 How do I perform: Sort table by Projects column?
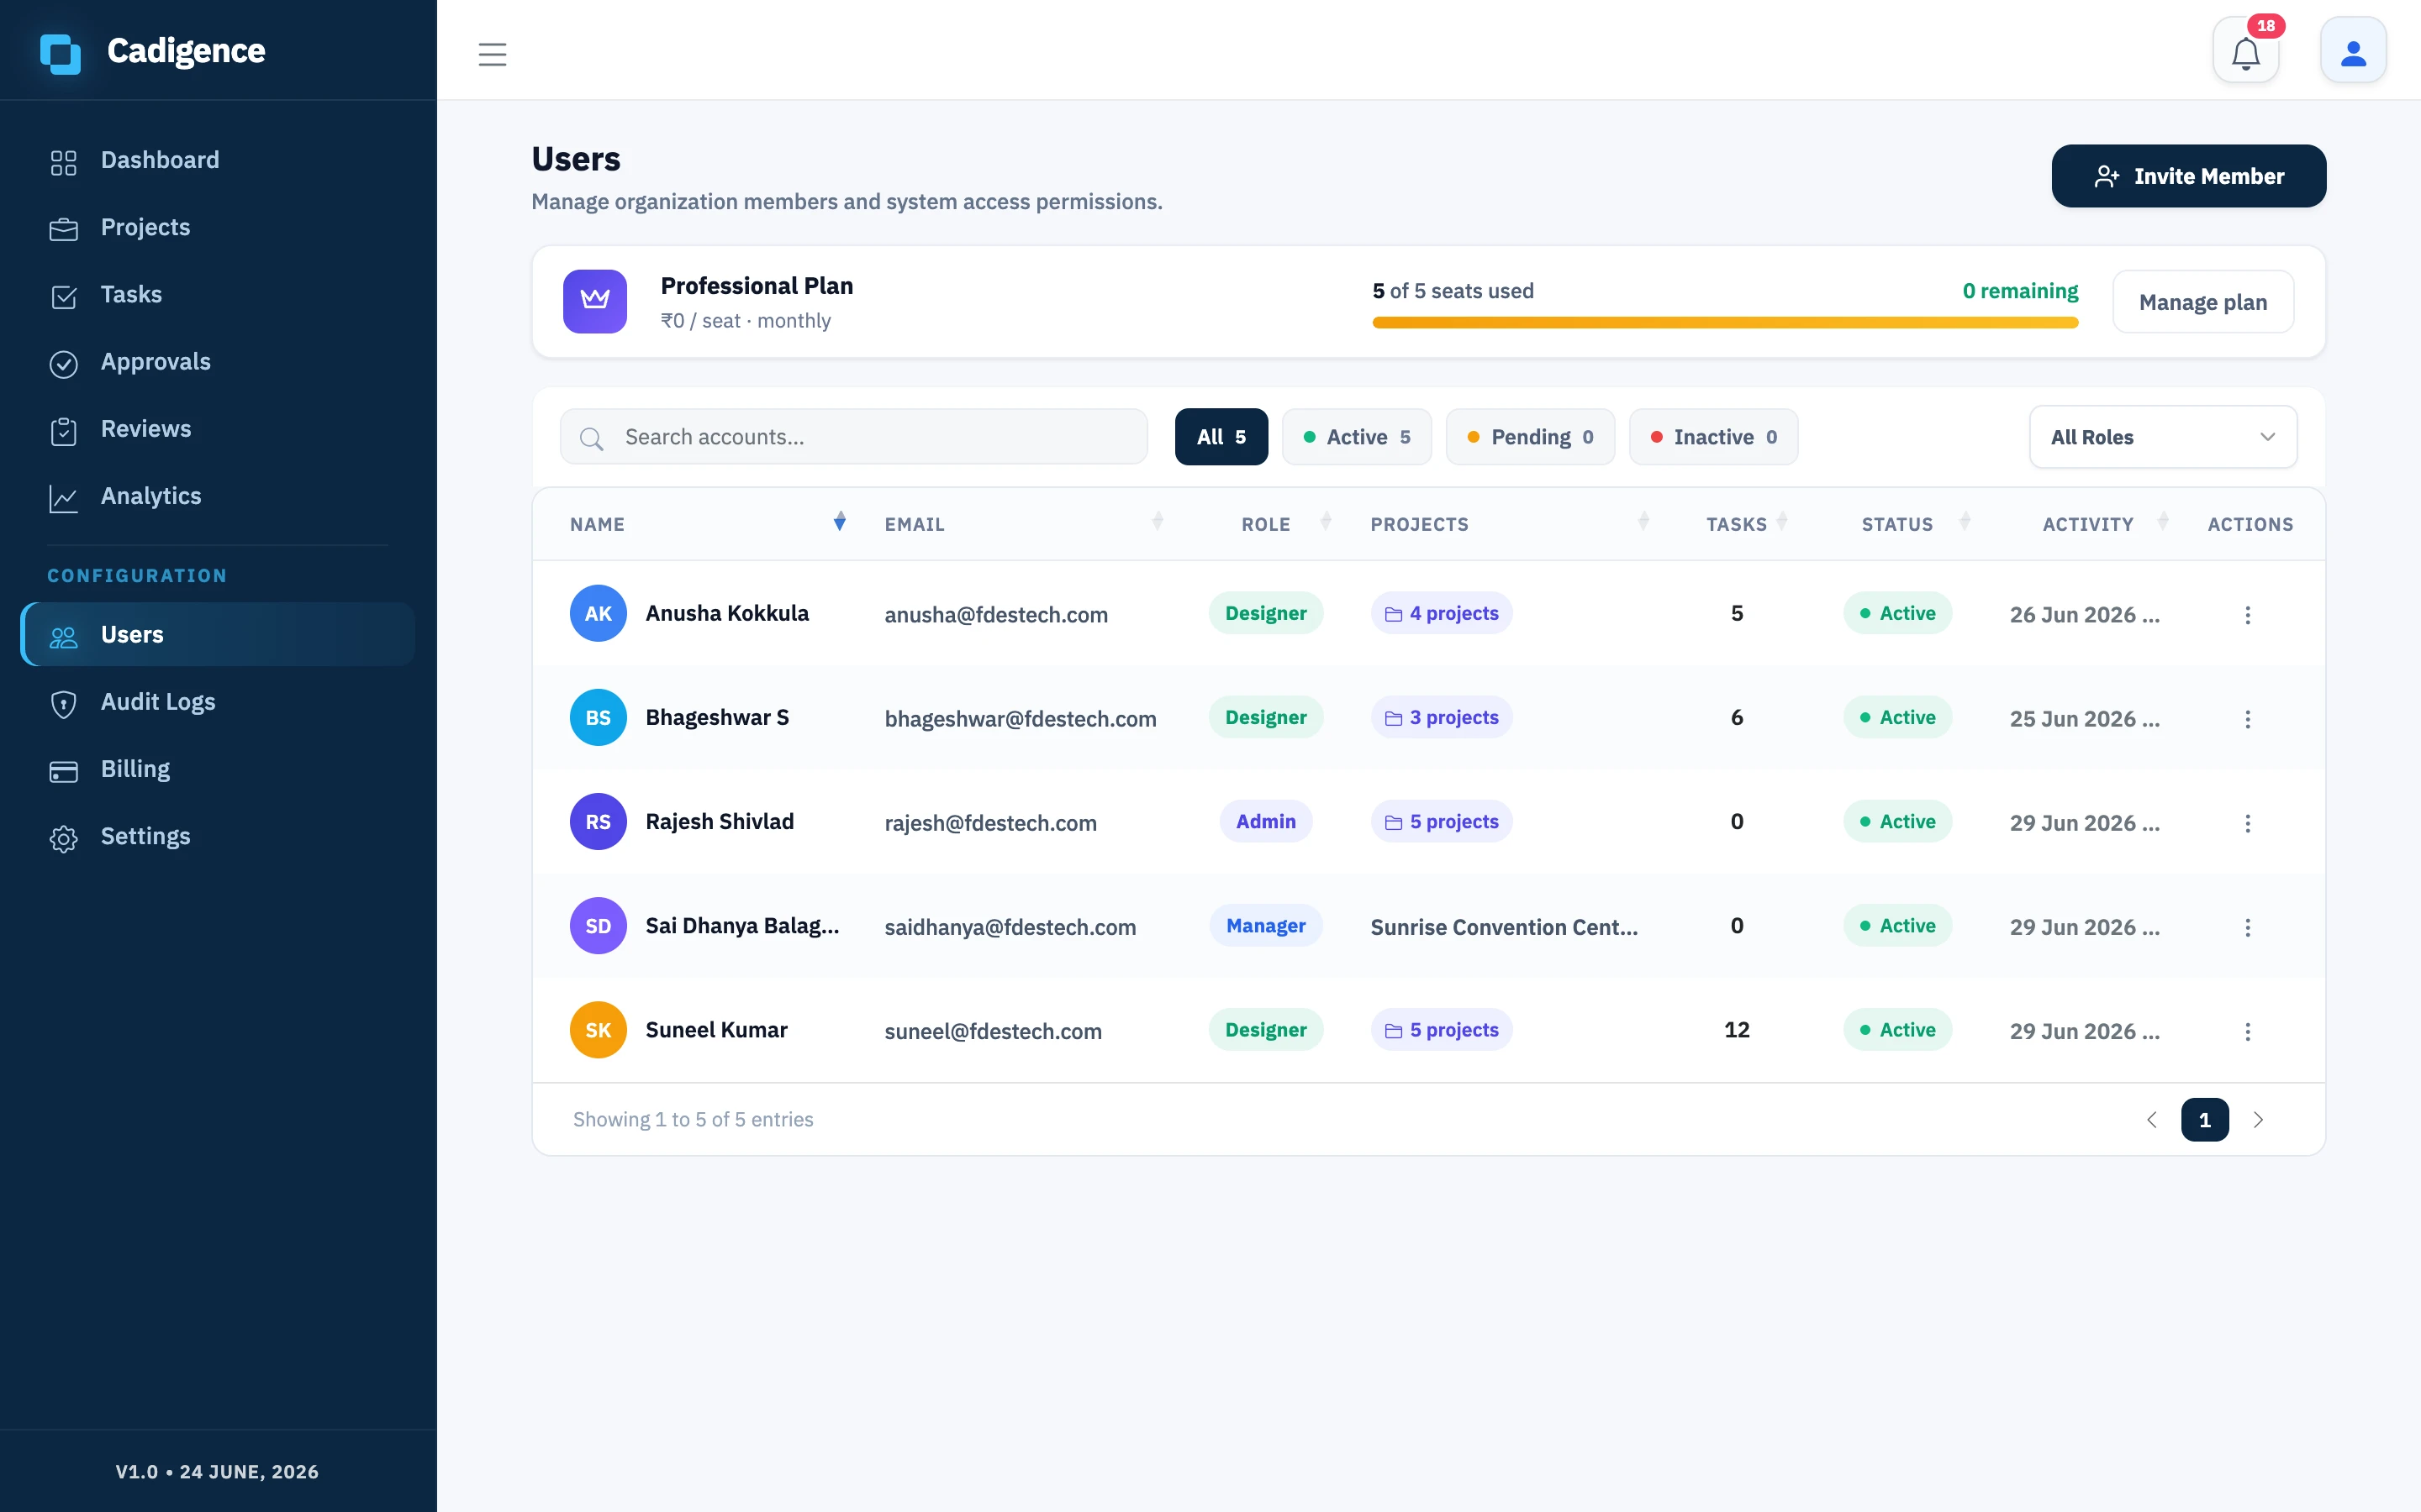(1643, 521)
